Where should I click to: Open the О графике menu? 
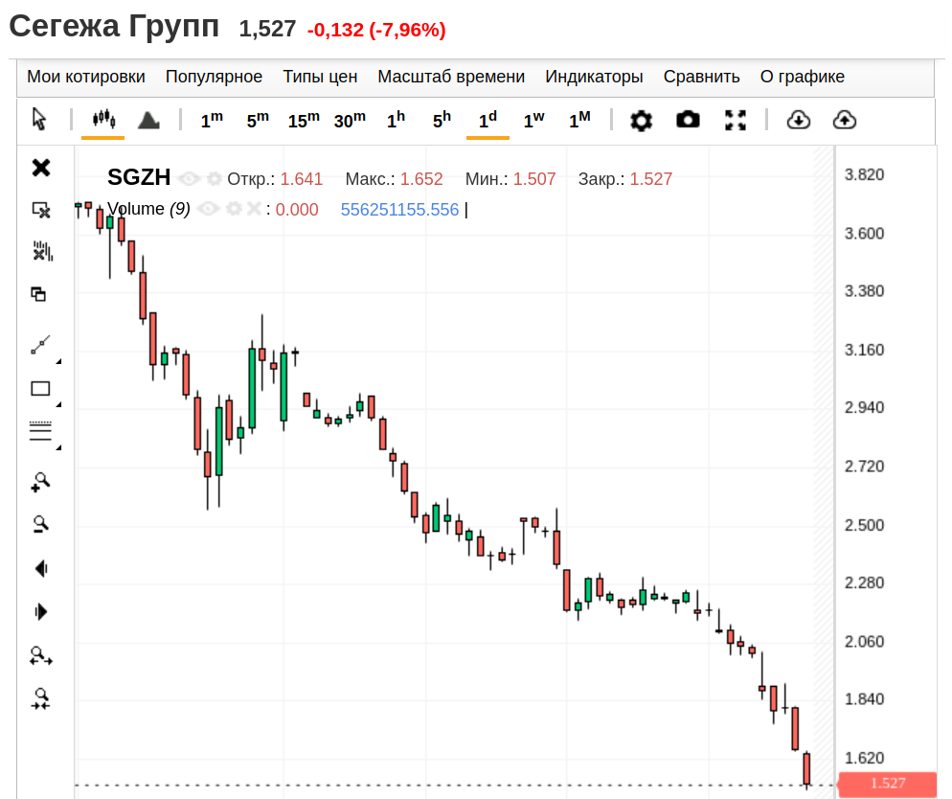pyautogui.click(x=802, y=77)
